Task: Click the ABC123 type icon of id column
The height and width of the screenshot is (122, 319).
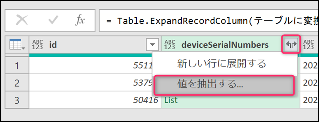Action: (x=38, y=45)
